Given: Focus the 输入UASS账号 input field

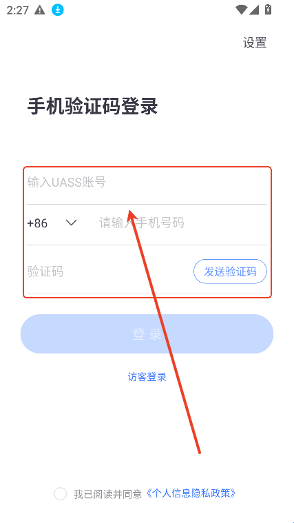Looking at the screenshot, I should click(147, 183).
